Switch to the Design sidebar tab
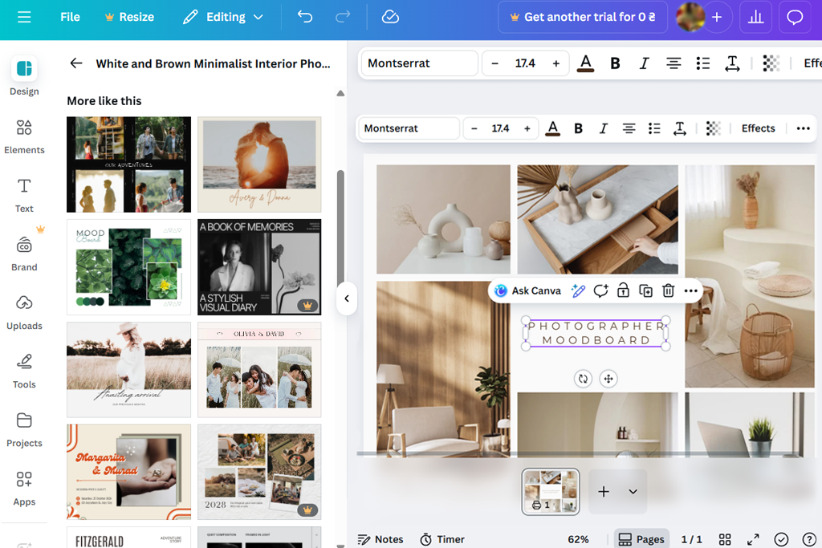This screenshot has width=822, height=548. tap(24, 76)
